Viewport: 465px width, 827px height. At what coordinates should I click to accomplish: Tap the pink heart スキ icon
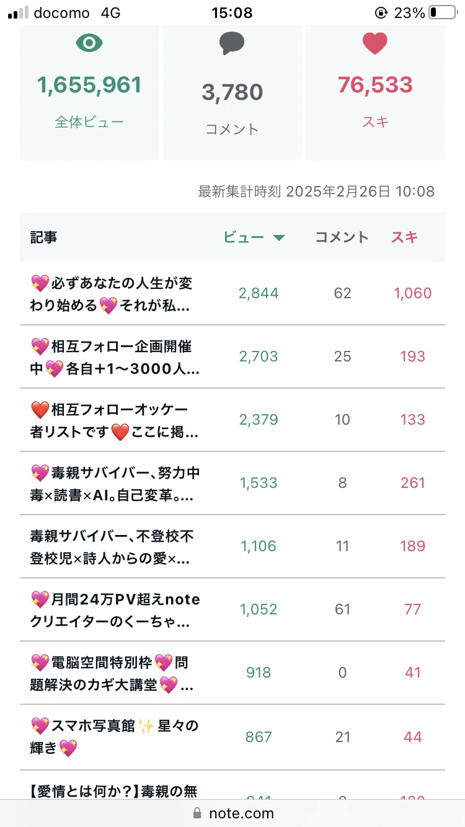pos(374,43)
